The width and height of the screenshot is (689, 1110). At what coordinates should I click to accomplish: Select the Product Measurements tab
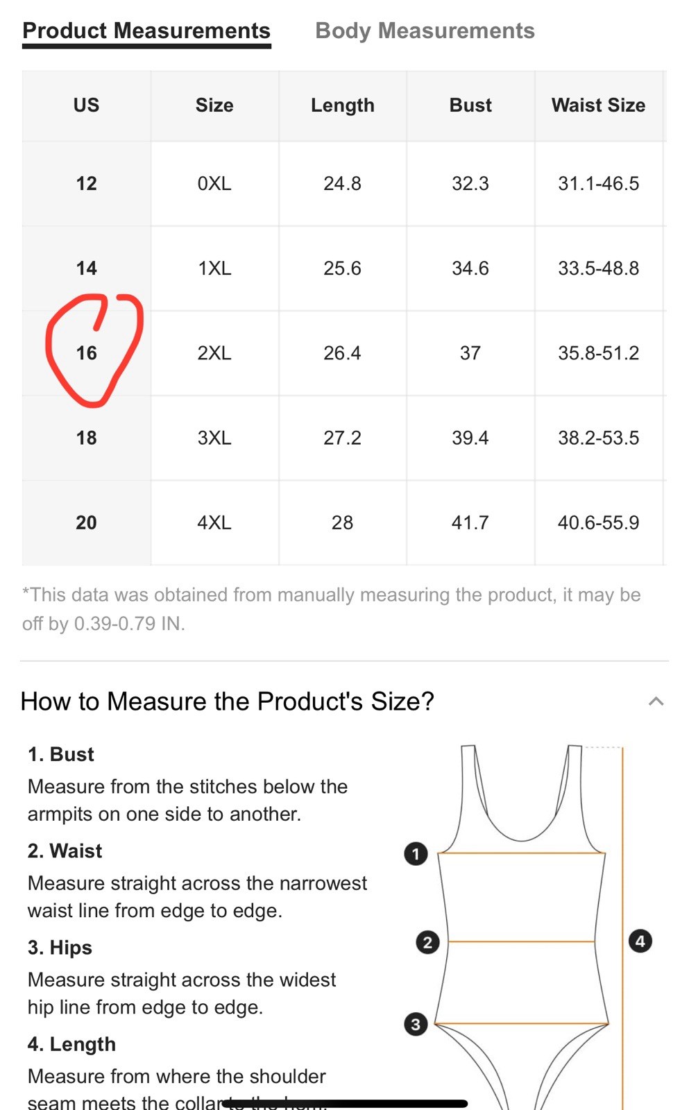(146, 31)
